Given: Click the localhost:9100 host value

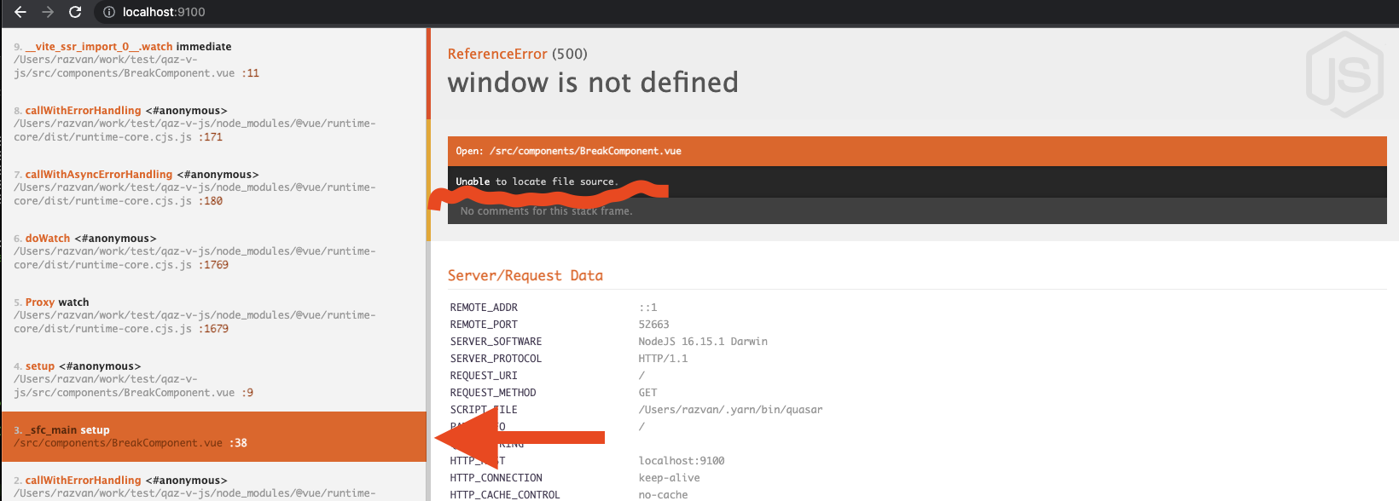Looking at the screenshot, I should (682, 461).
